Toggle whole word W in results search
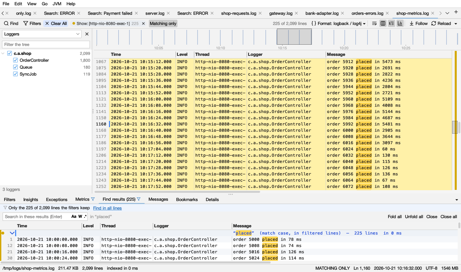The height and width of the screenshot is (272, 461). coord(80,216)
